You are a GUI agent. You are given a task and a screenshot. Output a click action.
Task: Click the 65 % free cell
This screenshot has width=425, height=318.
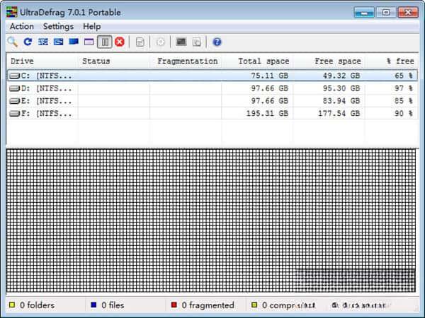tap(404, 76)
